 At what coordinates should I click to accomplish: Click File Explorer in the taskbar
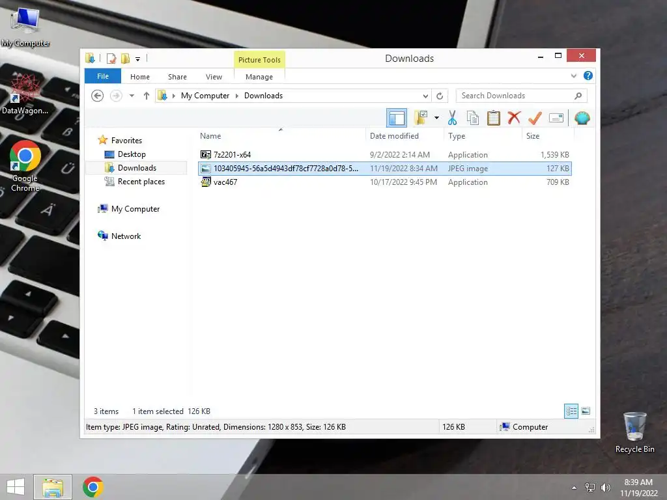[53, 487]
